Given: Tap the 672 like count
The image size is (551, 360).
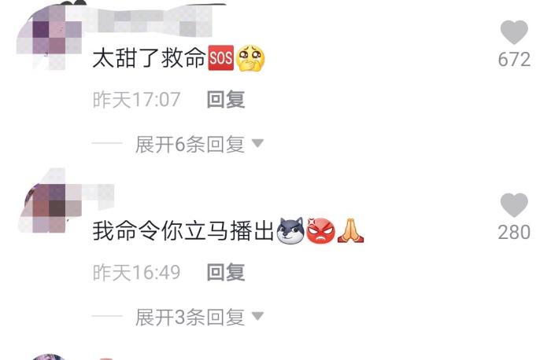Looking at the screenshot, I should coord(514,59).
